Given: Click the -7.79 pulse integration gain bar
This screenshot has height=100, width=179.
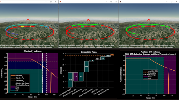Looking at the screenshot, I should pos(76,77).
